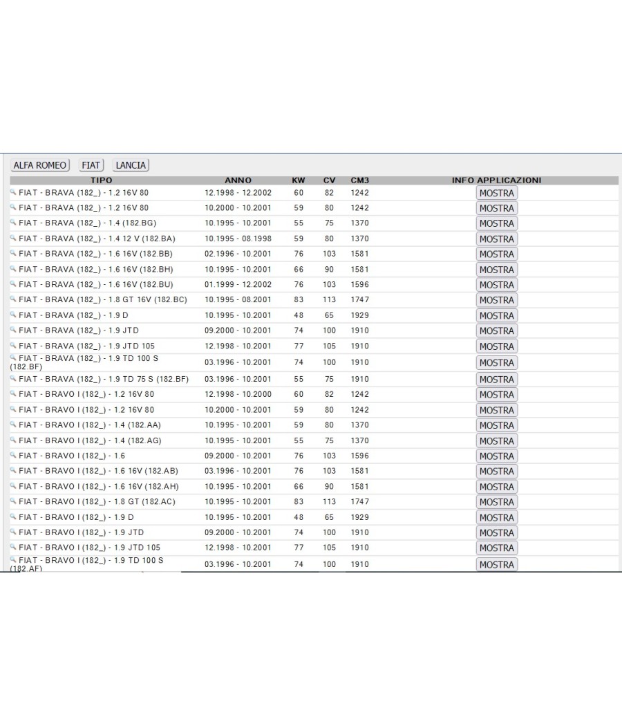Show applications for BRAVA 1.2 16V 80 12.1998
Screen dimensions: 622x726
pyautogui.click(x=497, y=193)
